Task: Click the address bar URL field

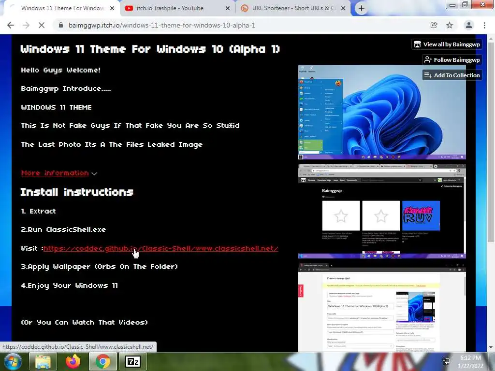Action: [x=240, y=25]
